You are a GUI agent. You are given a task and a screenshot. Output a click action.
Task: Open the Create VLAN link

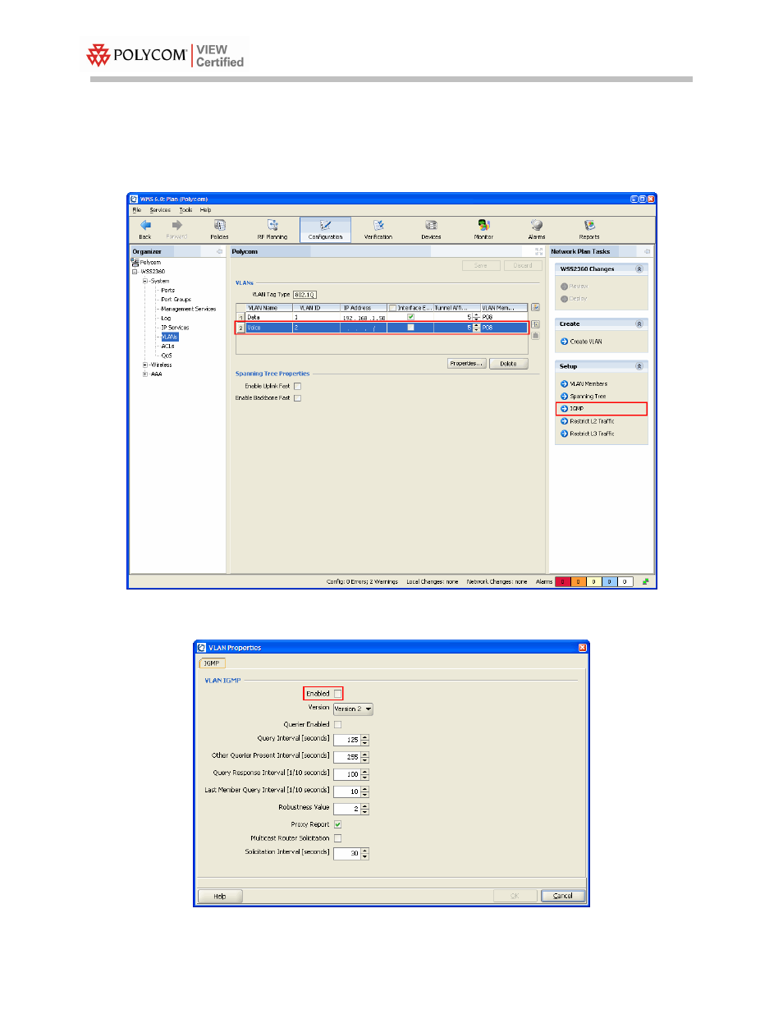(586, 342)
